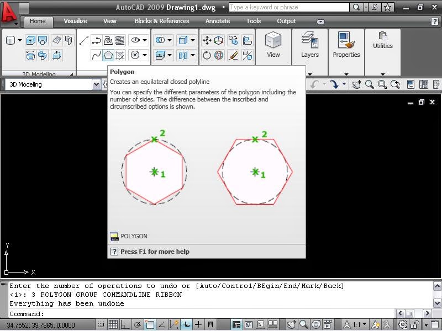The image size is (442, 331).
Task: Open the Properties palette toolbar icon
Action: coord(411,84)
